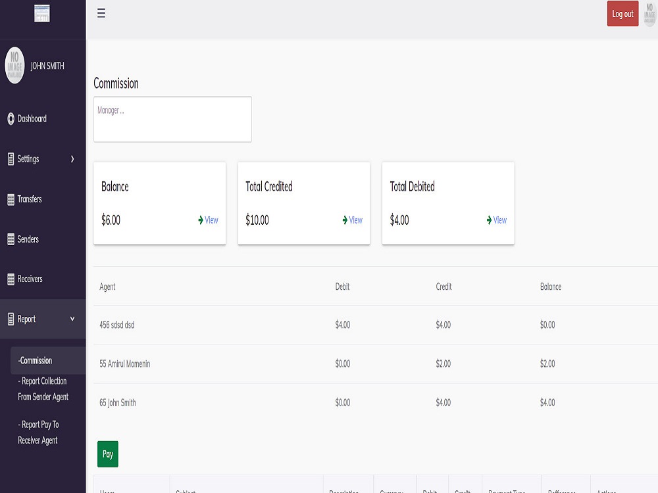Click the hamburger menu icon
This screenshot has height=493, width=658.
[x=101, y=13]
